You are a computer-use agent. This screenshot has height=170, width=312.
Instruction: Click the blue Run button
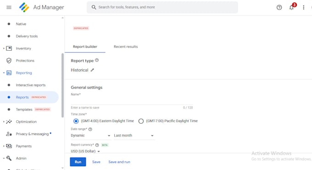tap(78, 162)
